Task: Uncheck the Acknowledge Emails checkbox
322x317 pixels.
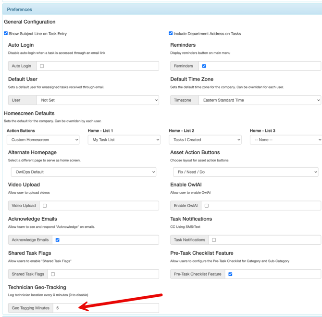Action: (x=58, y=240)
